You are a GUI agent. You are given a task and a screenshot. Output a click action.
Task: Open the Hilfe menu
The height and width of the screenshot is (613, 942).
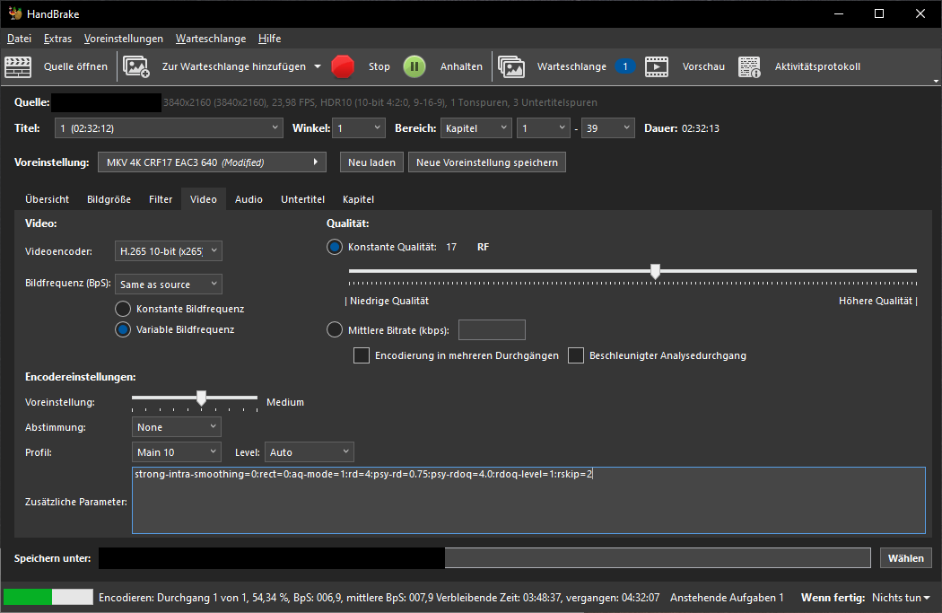(x=270, y=39)
